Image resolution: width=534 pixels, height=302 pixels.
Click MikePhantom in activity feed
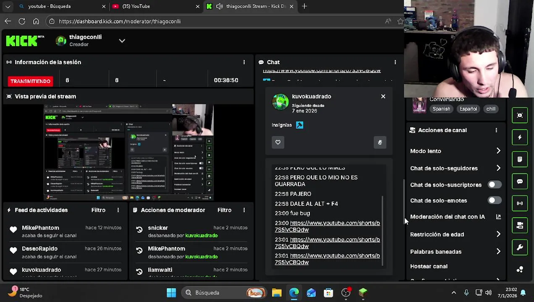40,228
